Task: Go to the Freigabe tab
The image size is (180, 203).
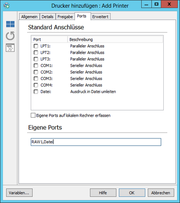Action: [x=65, y=17]
